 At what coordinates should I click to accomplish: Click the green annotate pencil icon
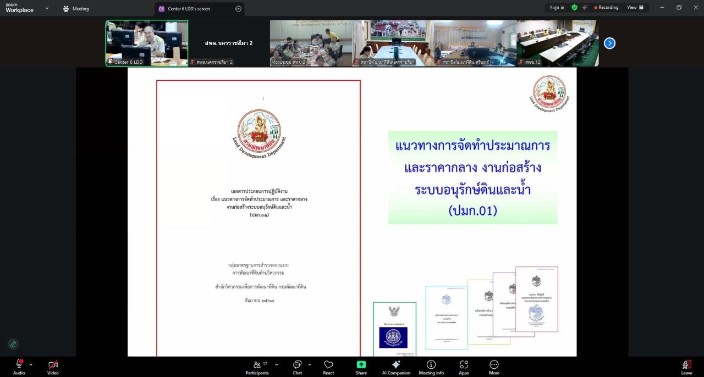pyautogui.click(x=13, y=344)
